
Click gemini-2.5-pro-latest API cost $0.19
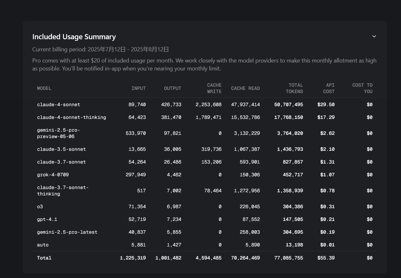(x=328, y=232)
